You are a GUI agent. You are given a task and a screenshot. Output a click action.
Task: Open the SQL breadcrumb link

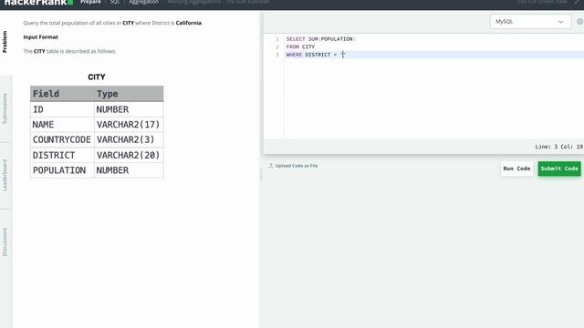click(x=115, y=2)
